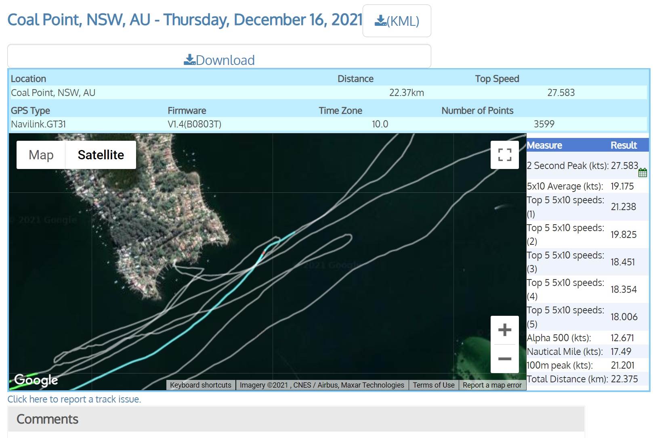Select the Measure column header
The height and width of the screenshot is (438, 655).
point(544,145)
